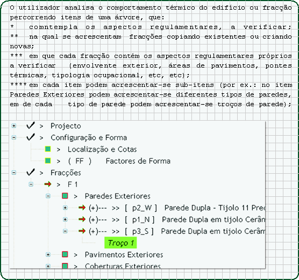Click the checkmark icon beside Projecto
This screenshot has width=299, height=280.
pos(31,126)
